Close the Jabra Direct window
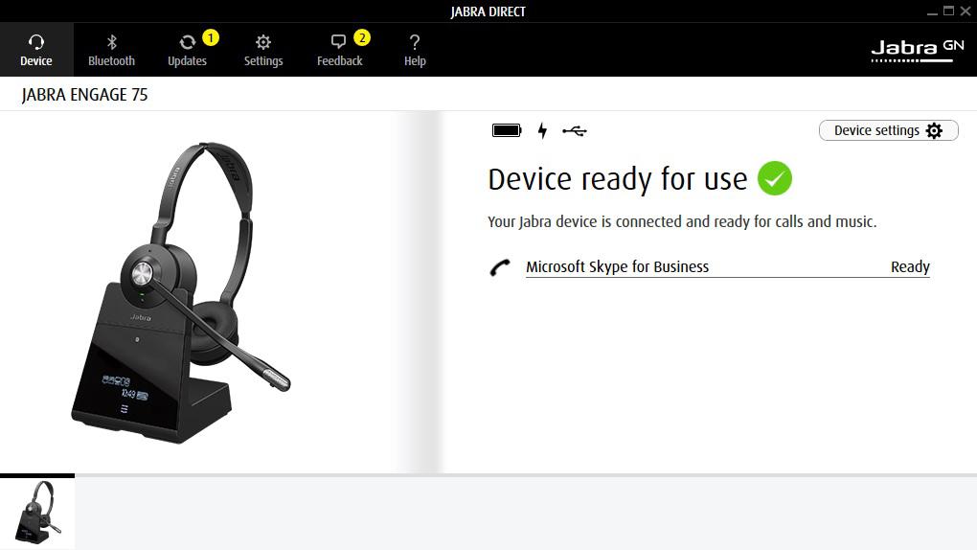 tap(966, 11)
